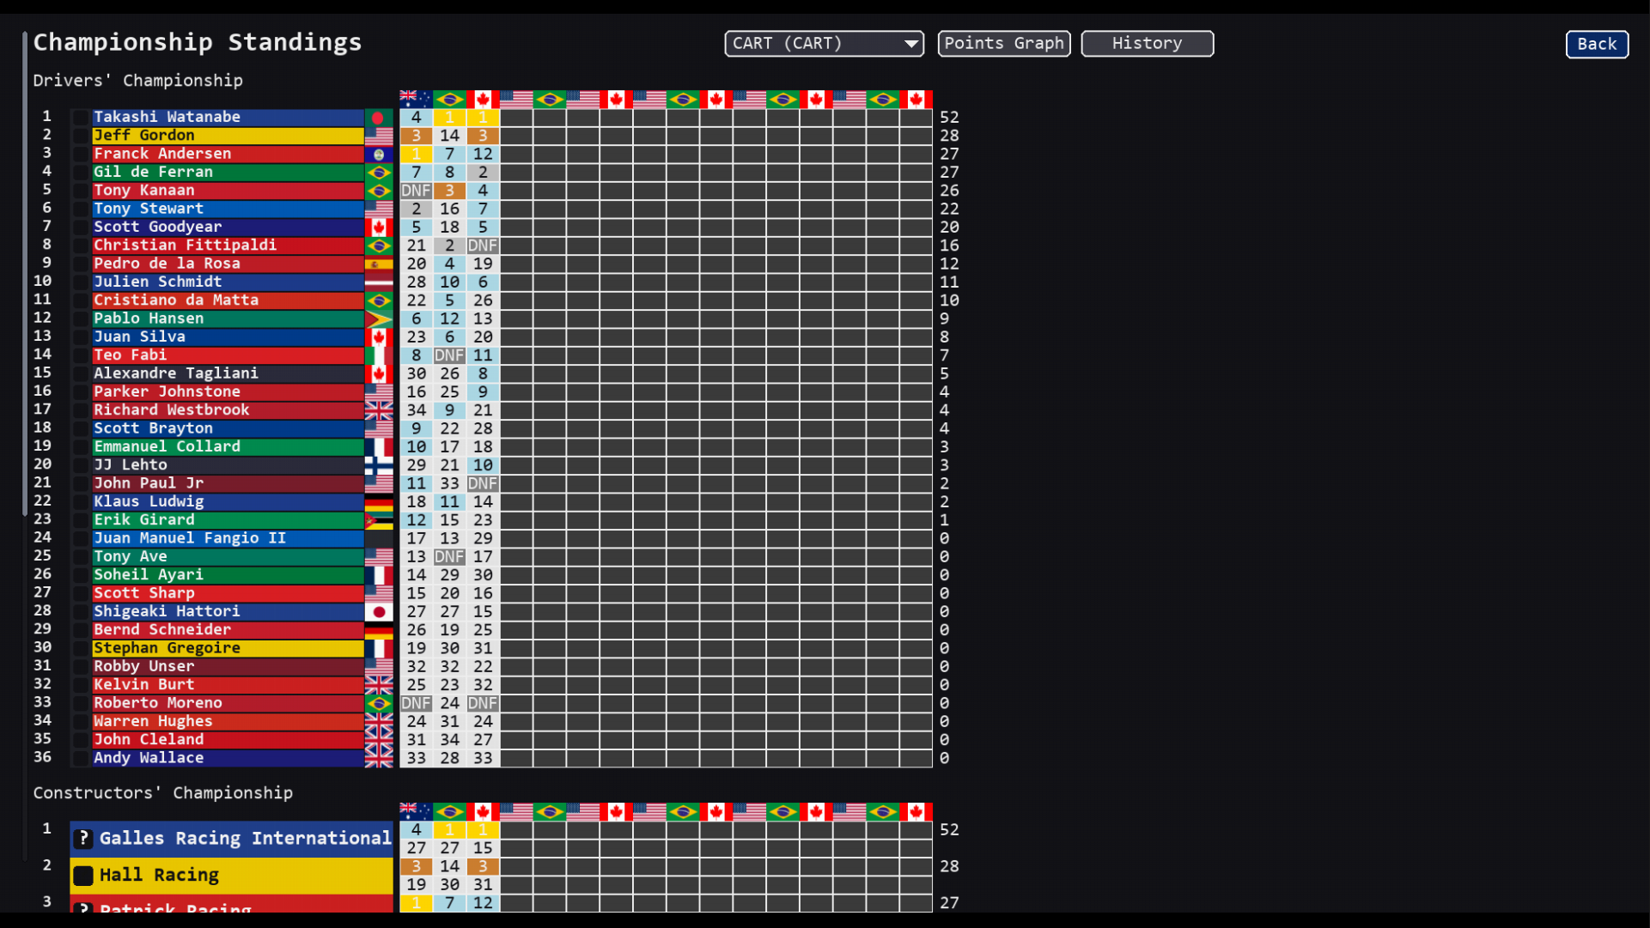
Task: Open the CART (CART) series dropdown
Action: coord(824,44)
